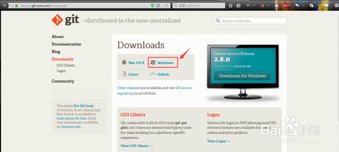
Task: Open the QR code icon in address bar
Action: [158, 6]
